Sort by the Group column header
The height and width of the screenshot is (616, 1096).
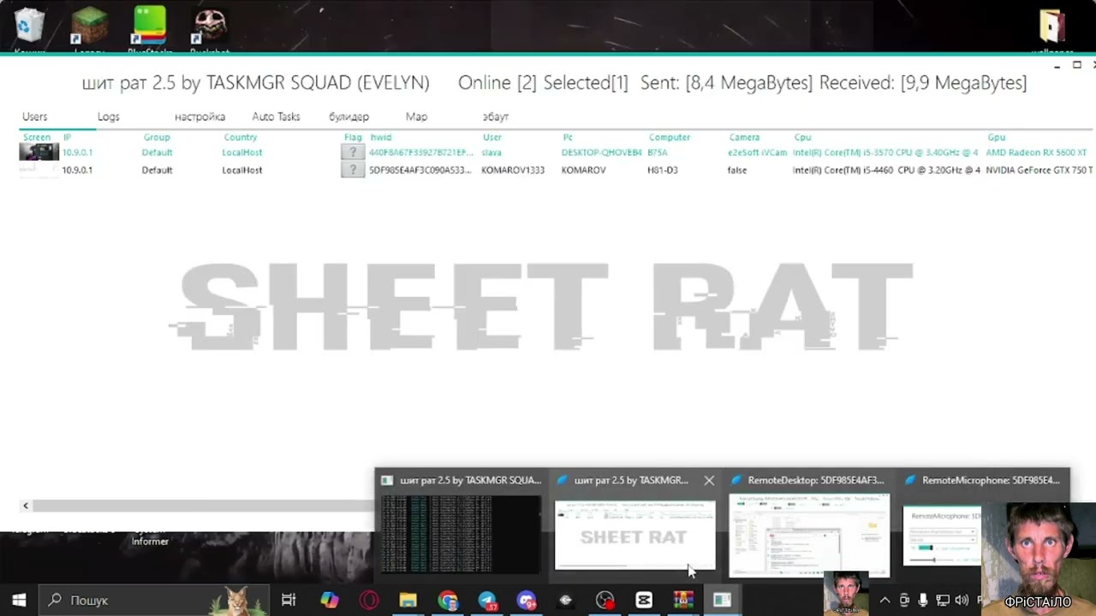pyautogui.click(x=157, y=137)
